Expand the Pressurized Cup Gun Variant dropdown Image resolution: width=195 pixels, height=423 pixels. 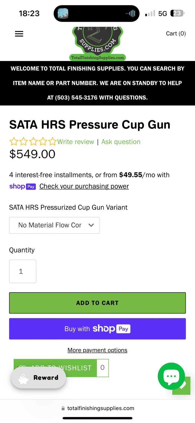[54, 225]
